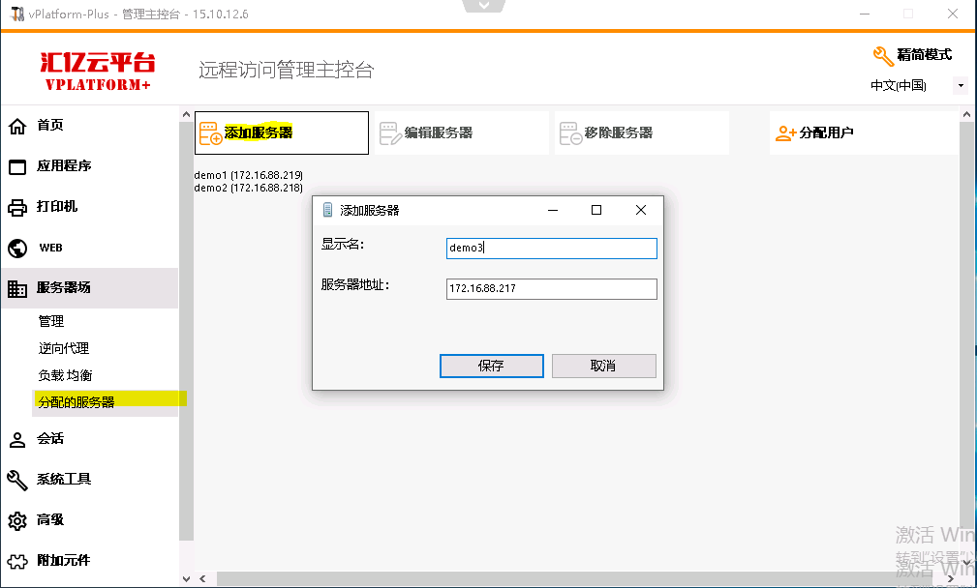Open Advanced settings gear icon
The image size is (977, 588).
[x=17, y=520]
